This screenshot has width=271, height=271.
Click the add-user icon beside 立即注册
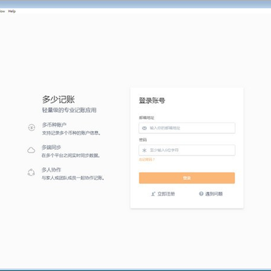tap(153, 193)
